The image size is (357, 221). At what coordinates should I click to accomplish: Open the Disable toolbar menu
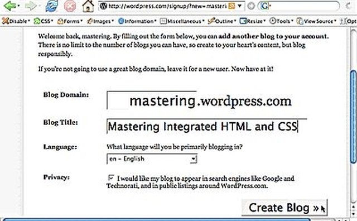tap(16, 21)
